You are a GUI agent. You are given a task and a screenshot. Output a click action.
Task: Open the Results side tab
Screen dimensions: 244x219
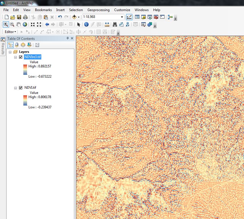[3, 46]
